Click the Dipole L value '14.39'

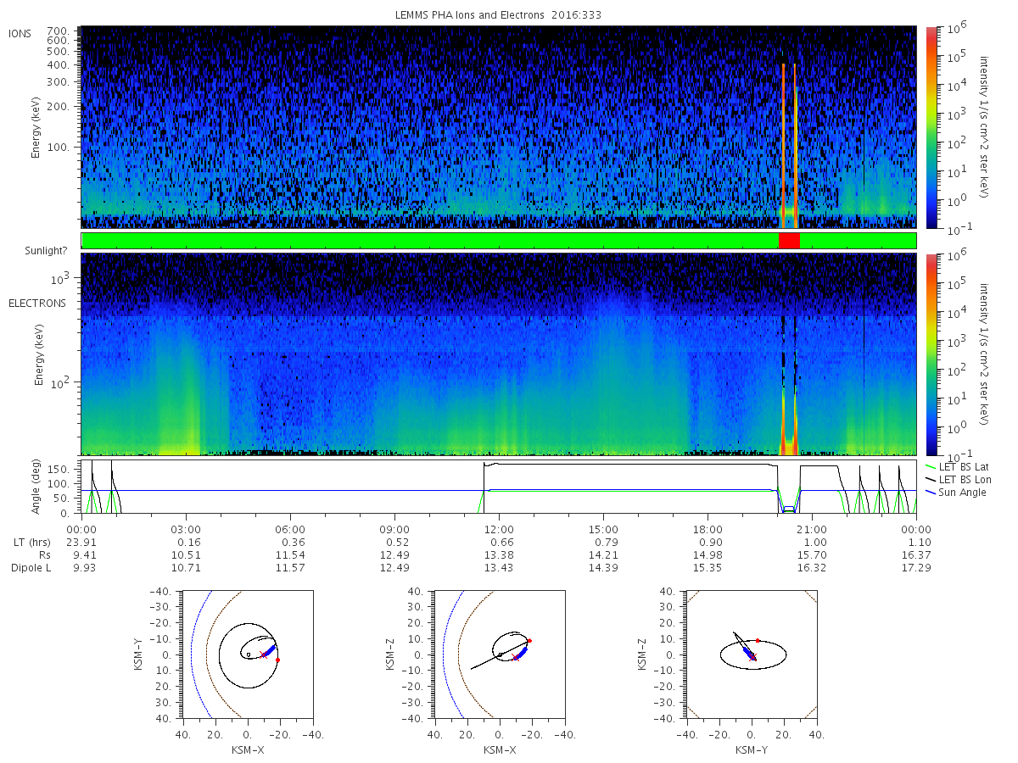point(603,567)
